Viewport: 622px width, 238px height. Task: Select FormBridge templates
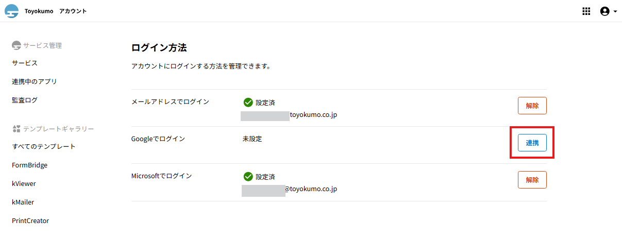[x=30, y=165]
